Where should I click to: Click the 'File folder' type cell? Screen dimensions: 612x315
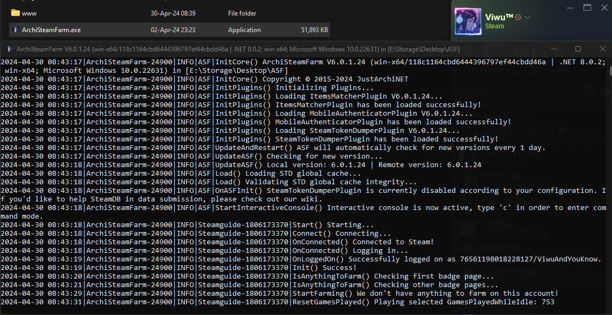click(x=242, y=13)
